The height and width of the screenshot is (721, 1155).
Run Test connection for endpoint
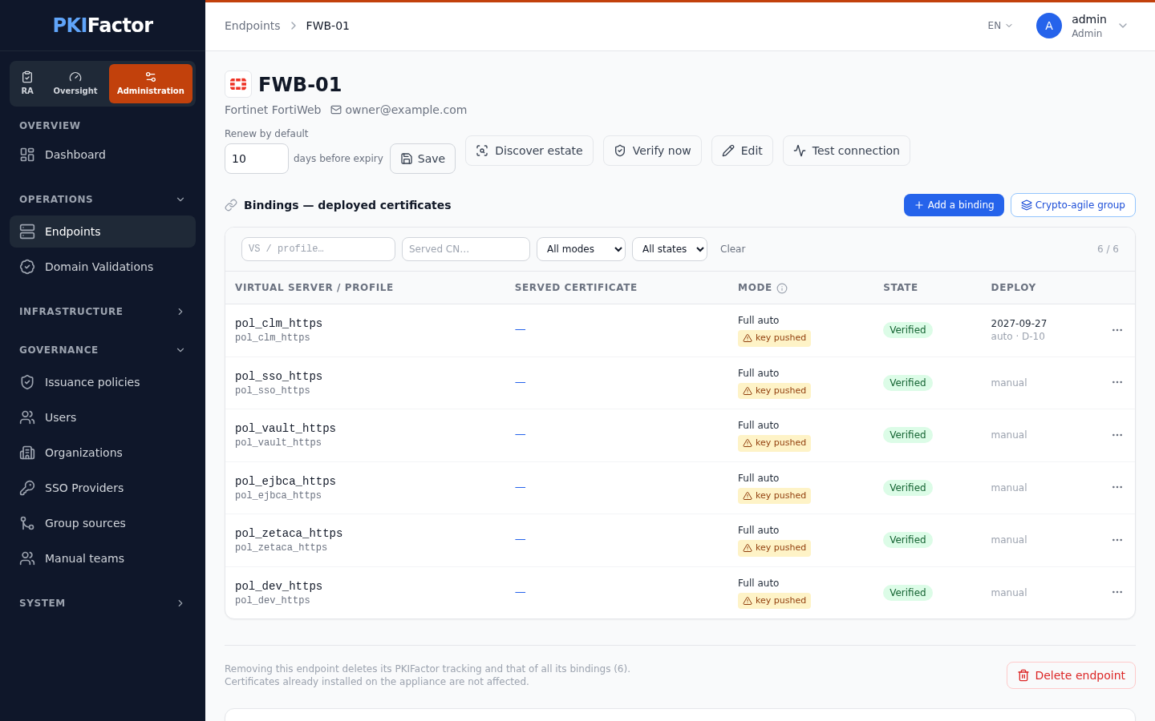click(846, 151)
